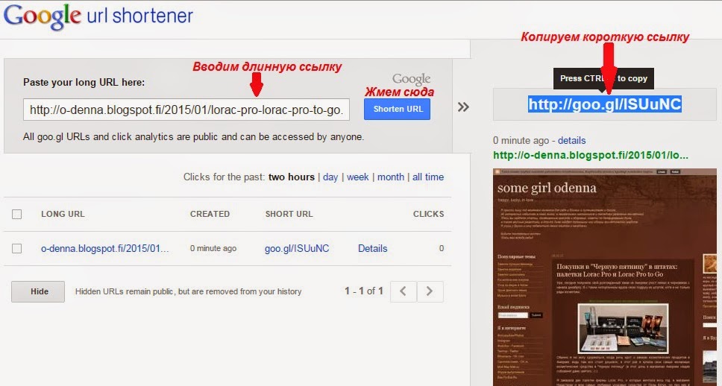This screenshot has height=386, width=722.
Task: Click the Shorten URL button
Action: tap(397, 110)
